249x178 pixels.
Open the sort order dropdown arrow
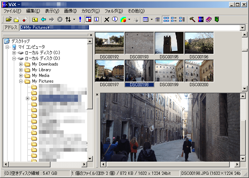(x=74, y=20)
